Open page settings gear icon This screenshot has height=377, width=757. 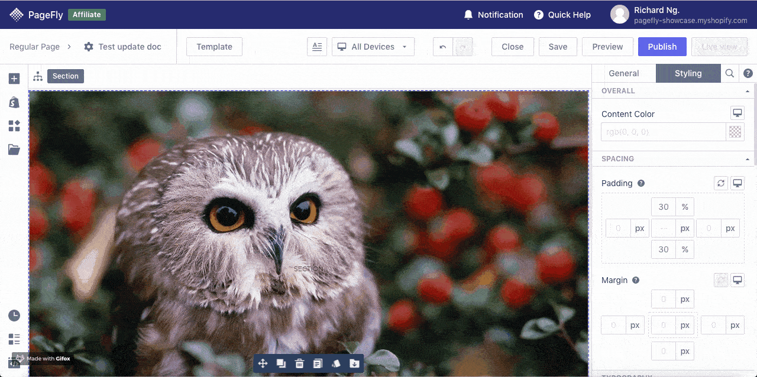point(89,47)
